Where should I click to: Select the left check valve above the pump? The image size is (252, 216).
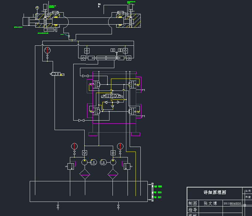[85, 152]
